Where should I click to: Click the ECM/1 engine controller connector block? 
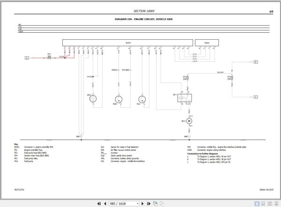point(127,43)
